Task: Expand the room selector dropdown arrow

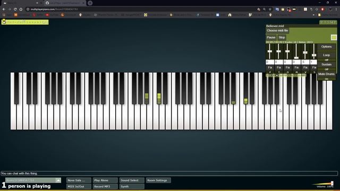Action: point(58,180)
